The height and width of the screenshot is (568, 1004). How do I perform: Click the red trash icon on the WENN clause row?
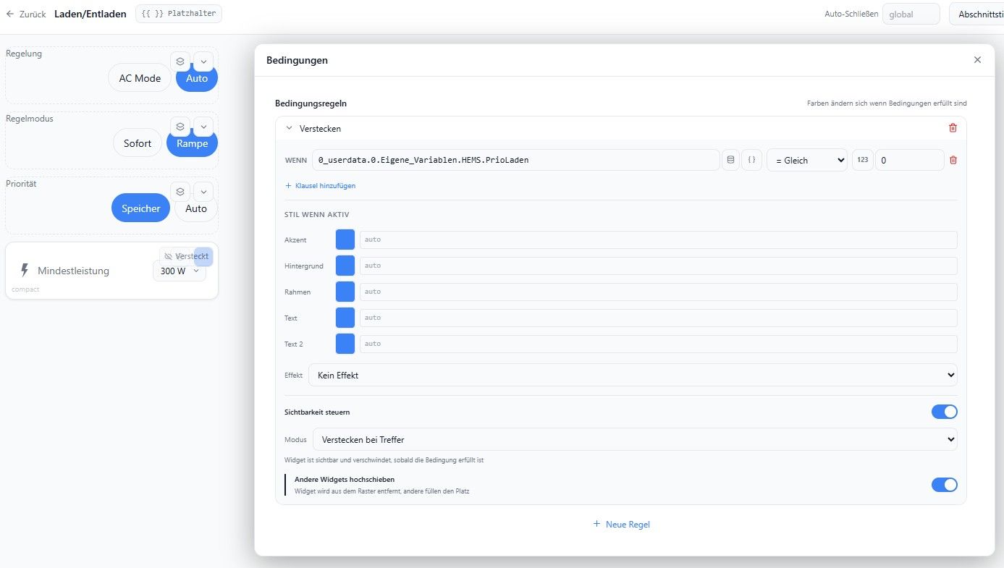click(953, 160)
